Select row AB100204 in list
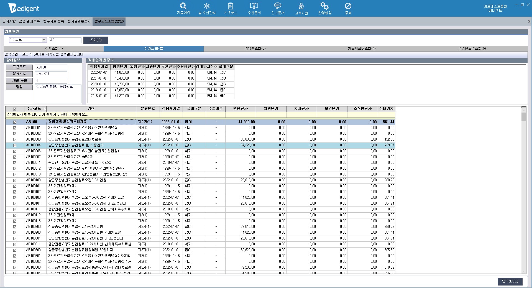532x288 pixels. (200, 238)
